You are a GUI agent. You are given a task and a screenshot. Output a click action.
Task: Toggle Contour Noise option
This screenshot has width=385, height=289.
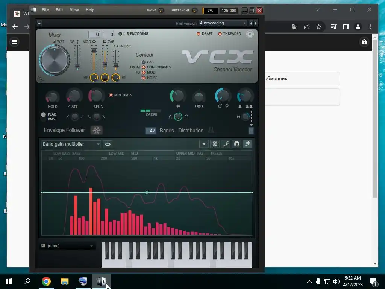144,78
